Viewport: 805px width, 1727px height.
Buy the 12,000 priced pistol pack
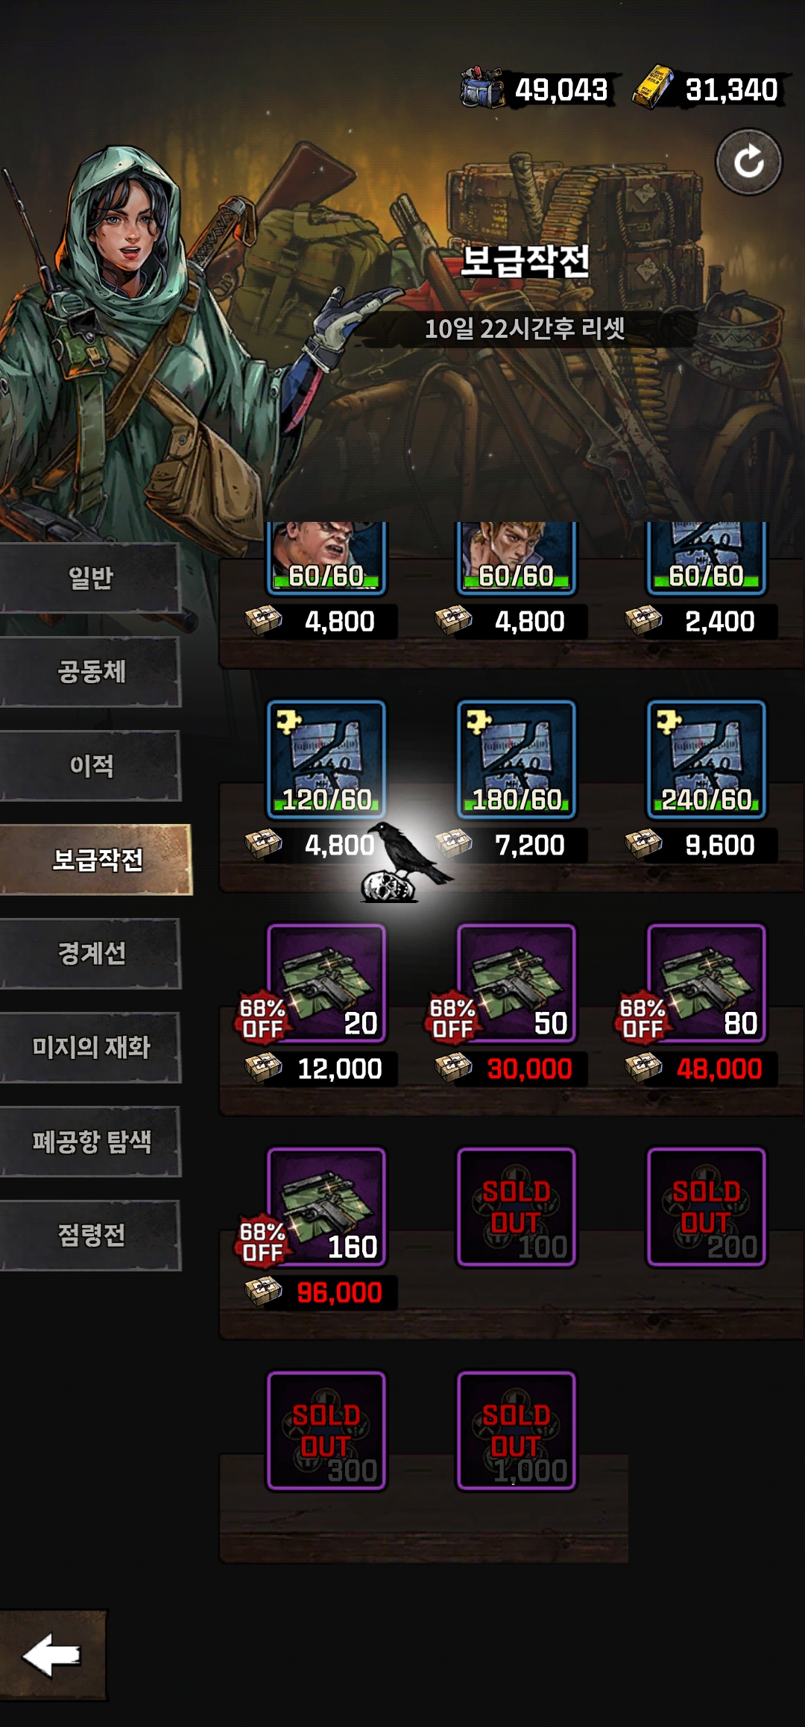tap(322, 1069)
